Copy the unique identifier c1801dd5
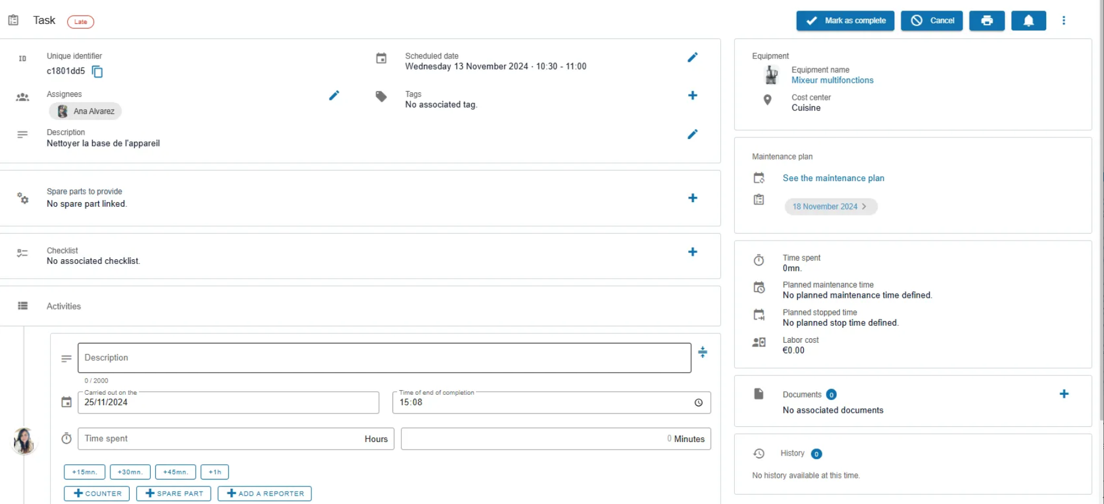Screen dimensions: 1104x504 98,72
